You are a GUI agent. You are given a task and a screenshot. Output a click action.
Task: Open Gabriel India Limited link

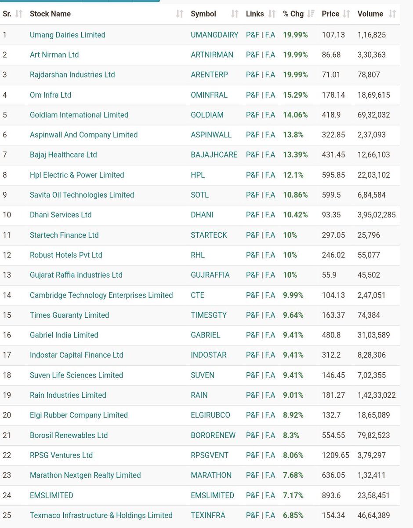coord(64,335)
